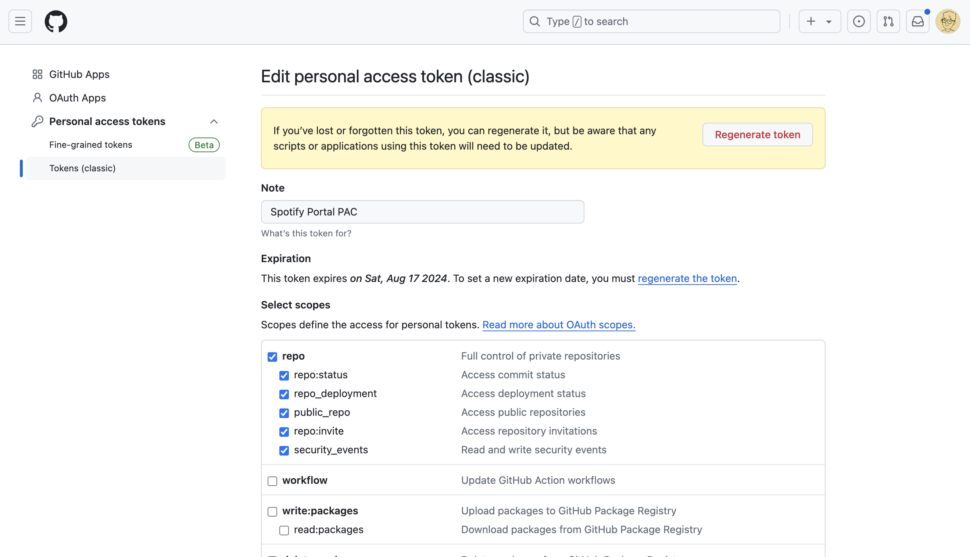
Task: Click 'Update GitHub Action workflows' description
Action: [x=538, y=480]
